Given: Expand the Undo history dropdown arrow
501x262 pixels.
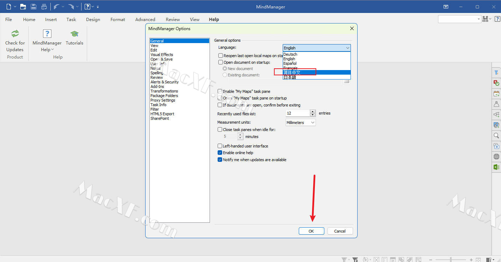Looking at the screenshot, I should (63, 6).
